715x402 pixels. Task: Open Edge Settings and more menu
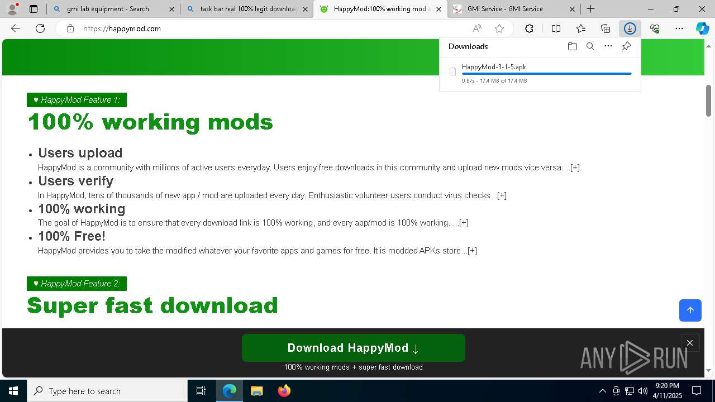pyautogui.click(x=679, y=28)
